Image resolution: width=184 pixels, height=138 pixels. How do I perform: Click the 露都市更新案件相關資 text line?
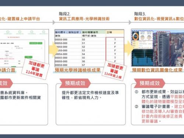(x=20, y=98)
